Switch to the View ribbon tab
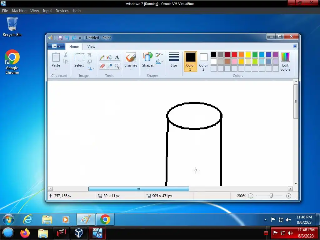The height and width of the screenshot is (240, 320). pos(91,47)
